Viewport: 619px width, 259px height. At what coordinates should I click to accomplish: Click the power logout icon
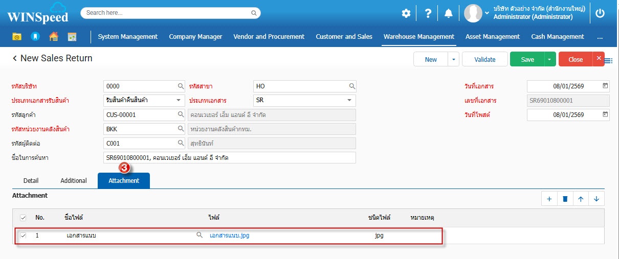600,14
